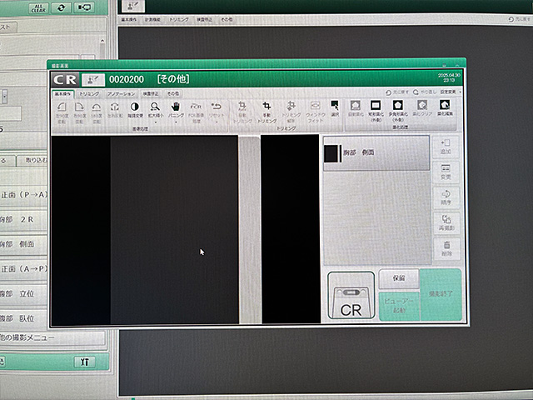533x400 pixels.
Task: Click the scrollbar up arrow in background list
Action: 102,41
